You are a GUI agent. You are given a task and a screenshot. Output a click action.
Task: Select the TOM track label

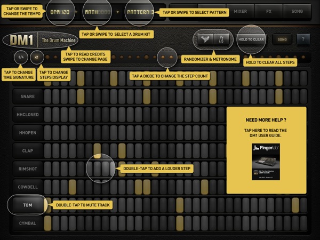click(x=28, y=205)
